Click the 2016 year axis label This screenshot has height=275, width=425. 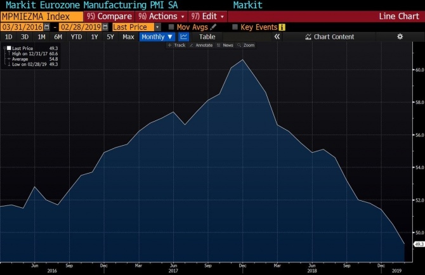pyautogui.click(x=52, y=271)
